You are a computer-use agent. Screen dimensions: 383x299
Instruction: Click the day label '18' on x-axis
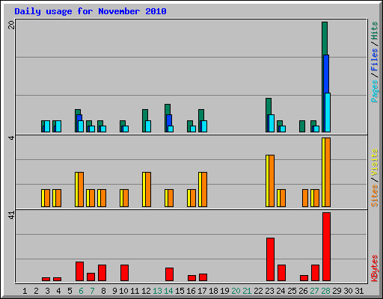213,291
